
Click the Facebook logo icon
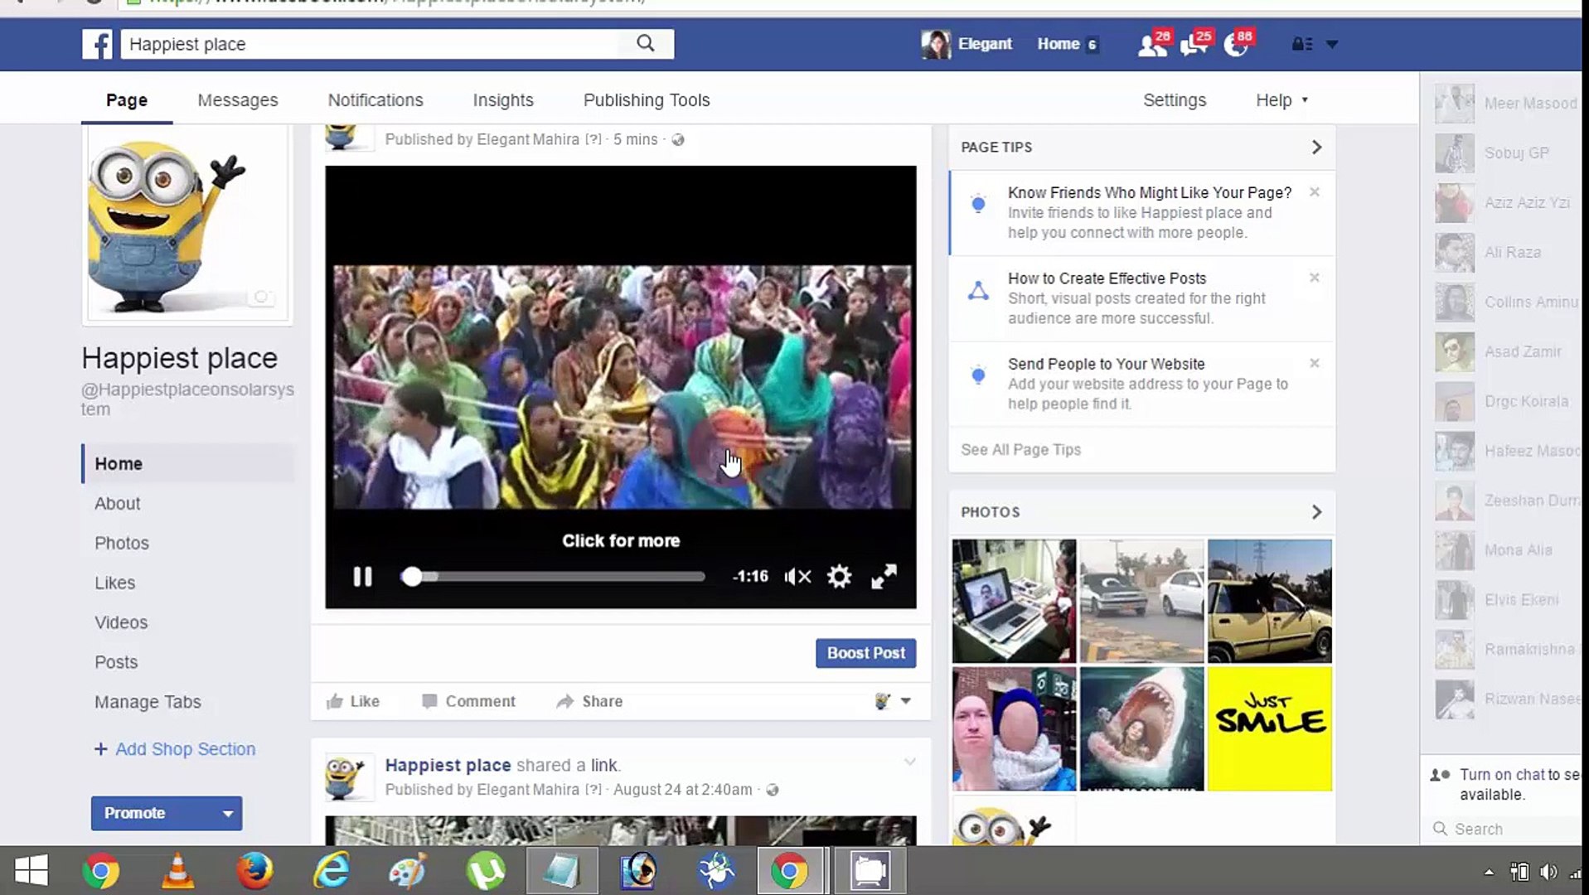tap(97, 44)
